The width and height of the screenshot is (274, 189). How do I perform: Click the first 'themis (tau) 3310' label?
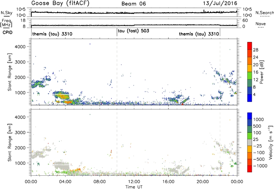(52, 34)
